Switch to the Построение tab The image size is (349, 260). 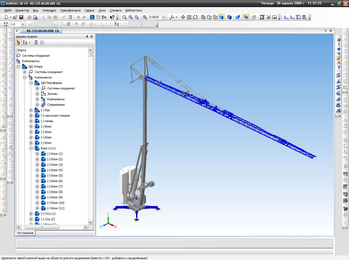pos(25,233)
